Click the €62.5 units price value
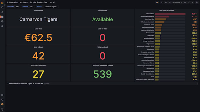Screen dimensions: 200x112 (38, 37)
